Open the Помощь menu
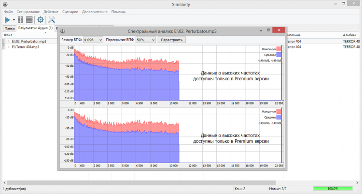 coord(118,12)
